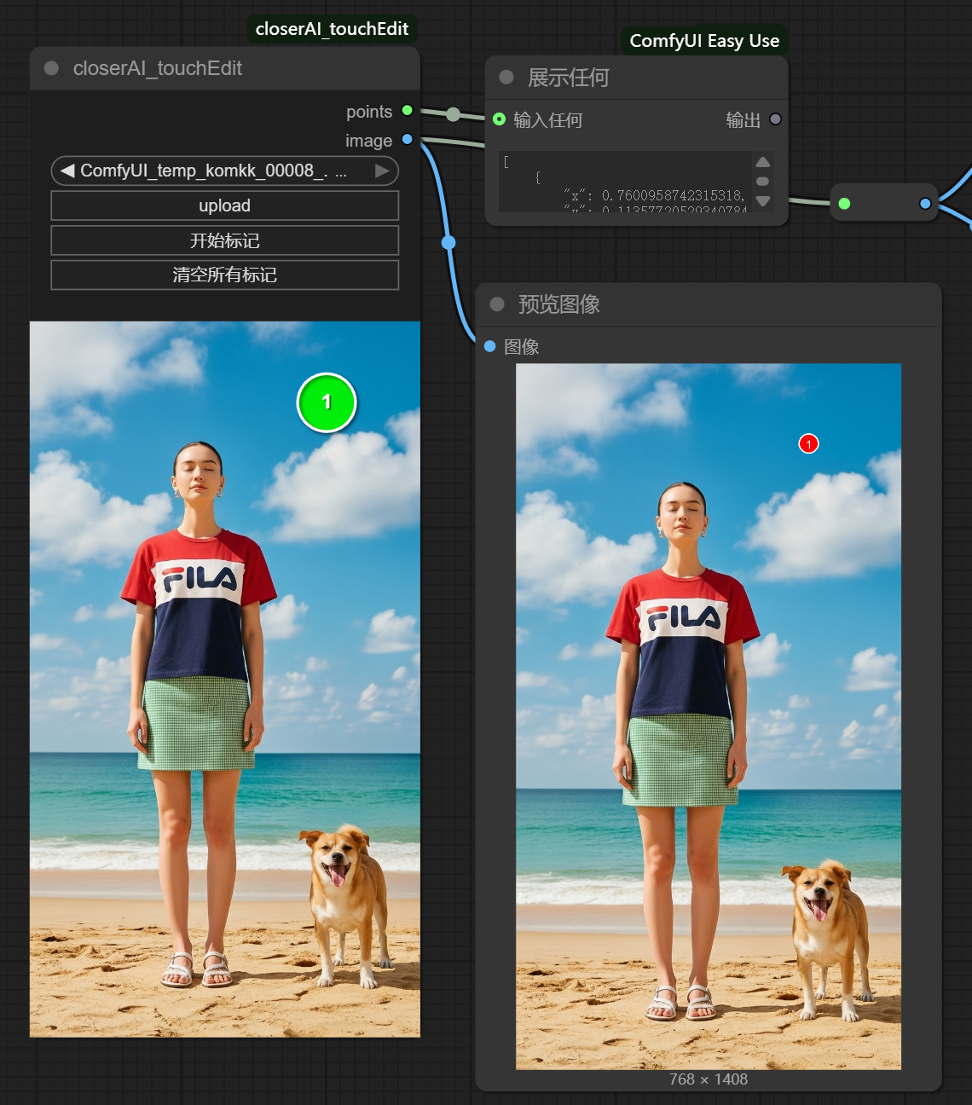Select next image with the right arrow
Image resolution: width=972 pixels, height=1105 pixels.
[382, 171]
